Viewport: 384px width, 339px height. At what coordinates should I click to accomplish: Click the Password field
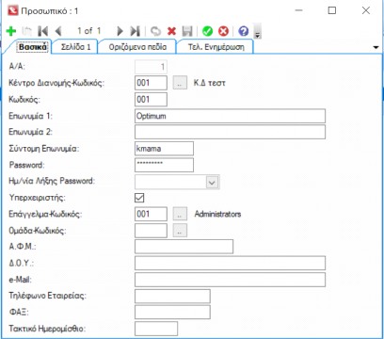[x=164, y=165]
